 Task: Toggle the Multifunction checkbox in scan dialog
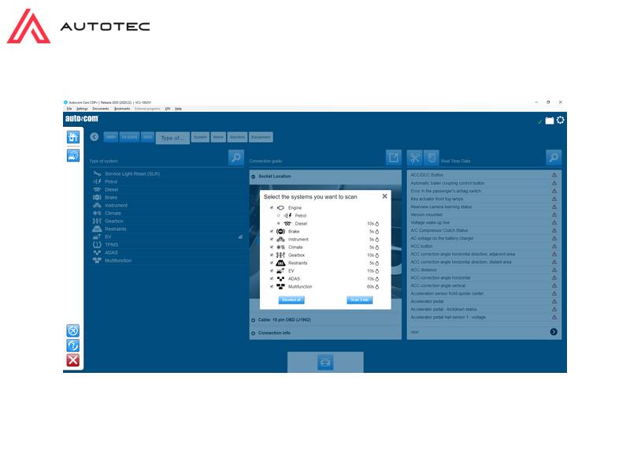tap(272, 286)
